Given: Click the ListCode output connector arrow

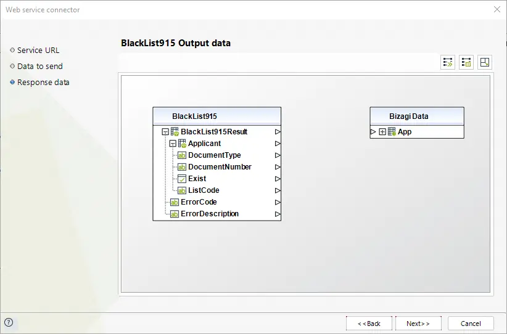Looking at the screenshot, I should [x=278, y=190].
